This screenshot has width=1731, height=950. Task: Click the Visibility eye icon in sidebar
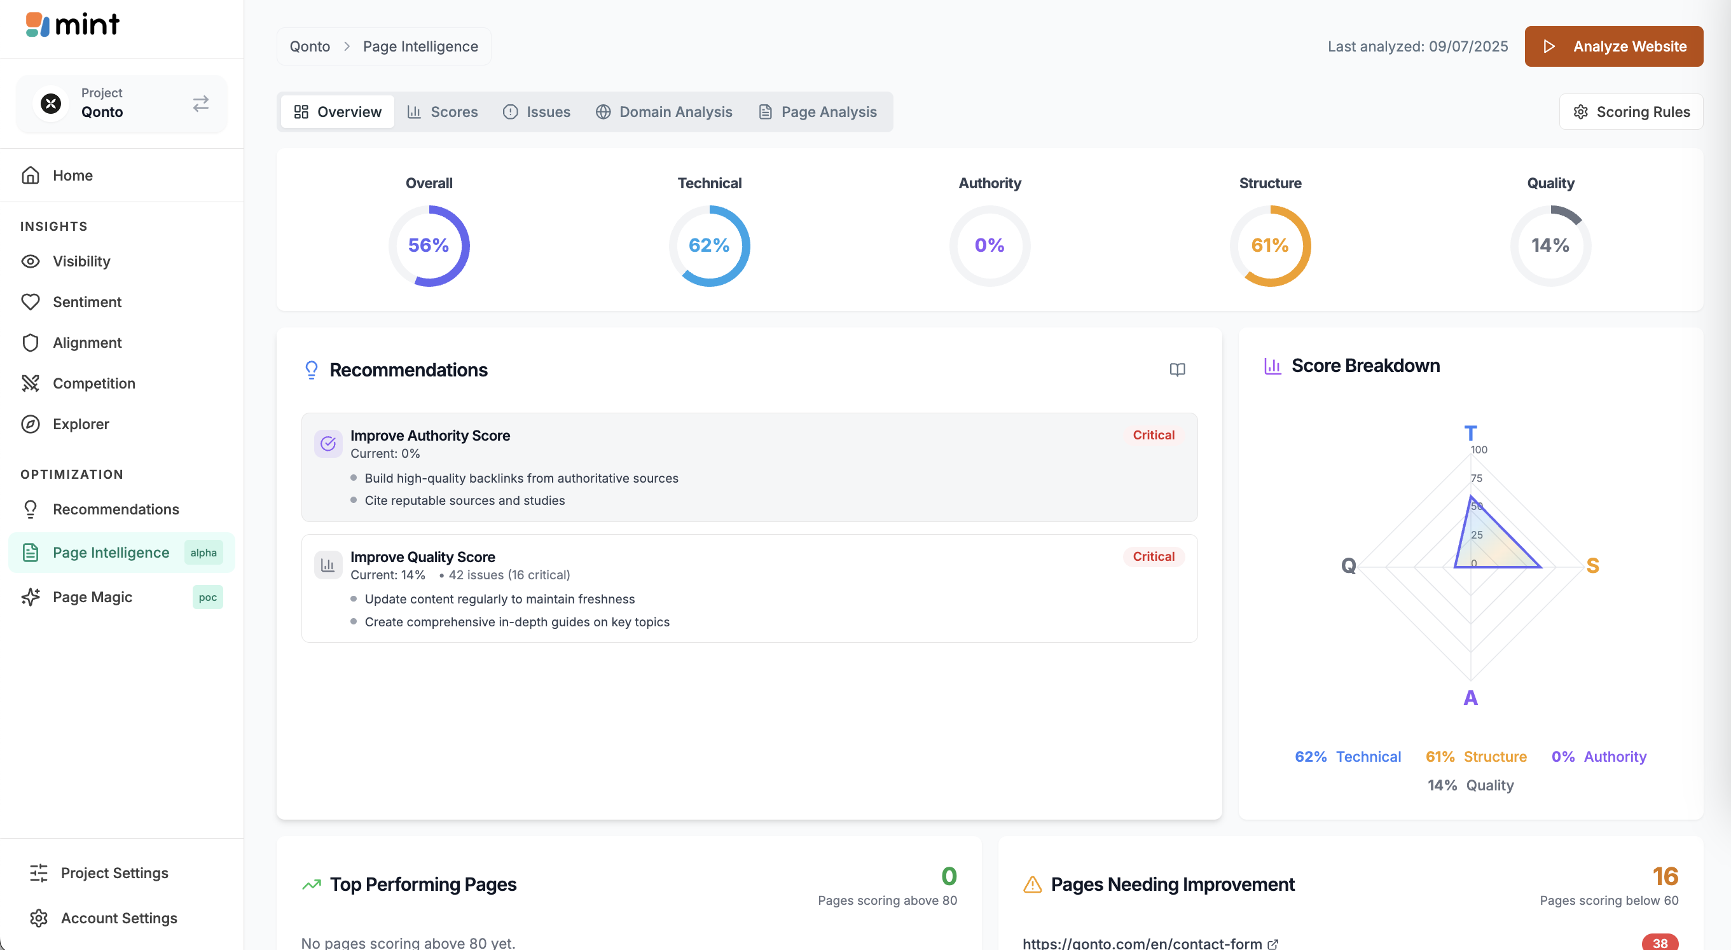(31, 261)
